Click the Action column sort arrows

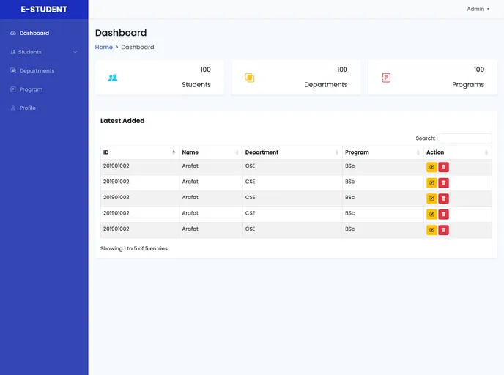486,152
